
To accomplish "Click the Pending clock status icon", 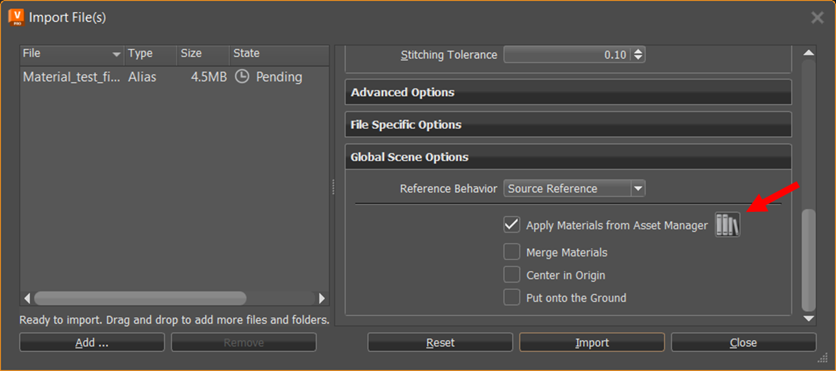I will pyautogui.click(x=241, y=77).
